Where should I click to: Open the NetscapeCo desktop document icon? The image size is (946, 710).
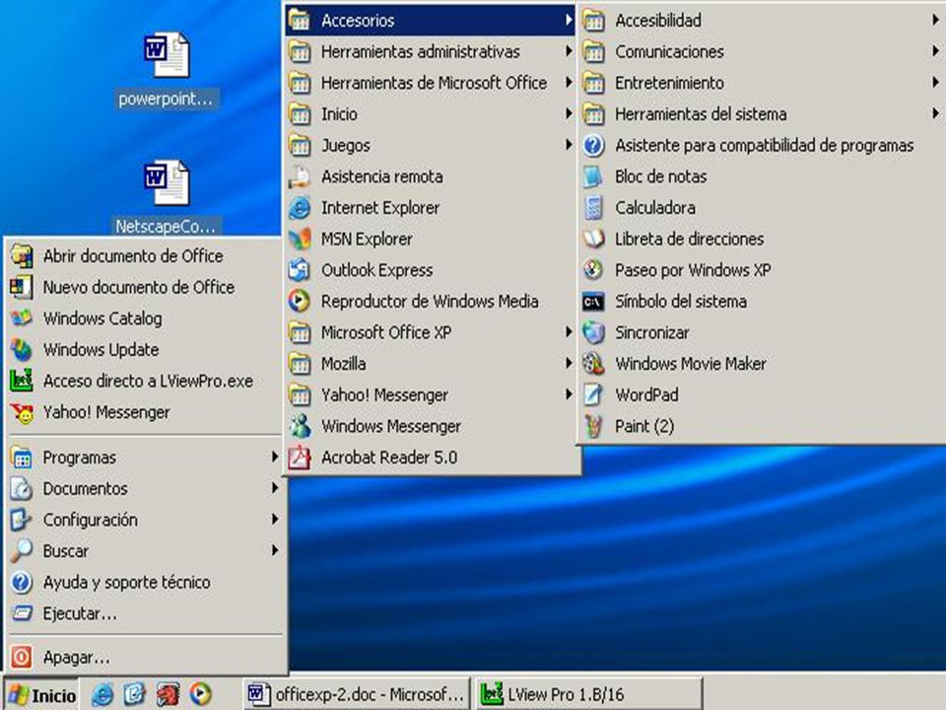point(166,182)
